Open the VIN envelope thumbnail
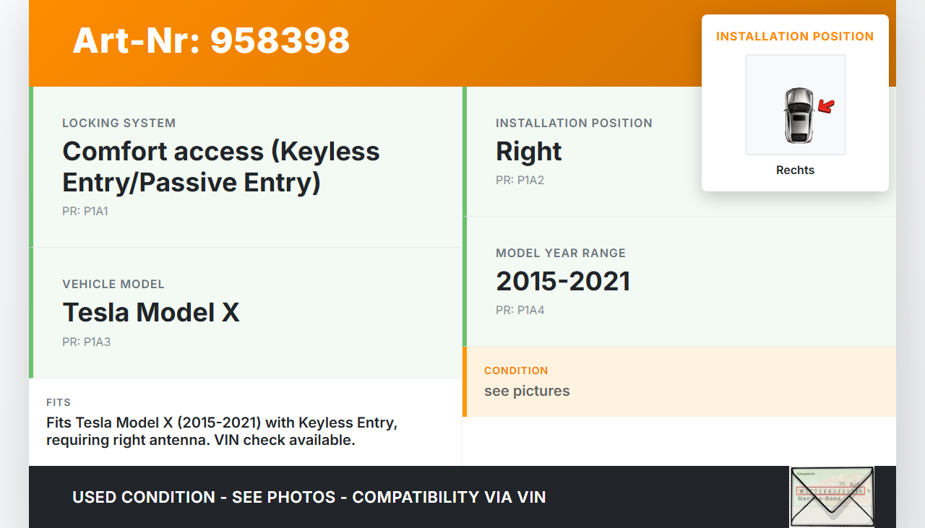The image size is (925, 528). coord(832,497)
